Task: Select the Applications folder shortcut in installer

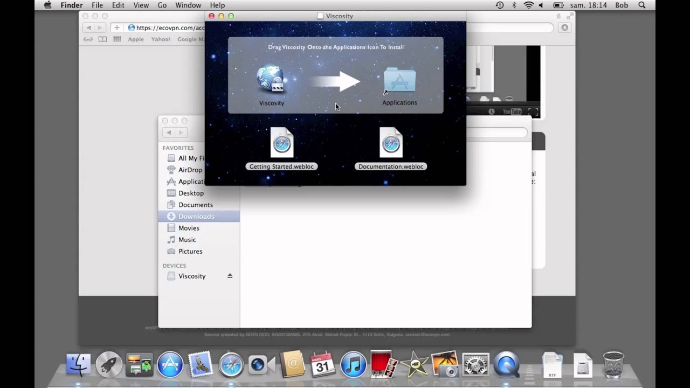Action: click(x=399, y=81)
